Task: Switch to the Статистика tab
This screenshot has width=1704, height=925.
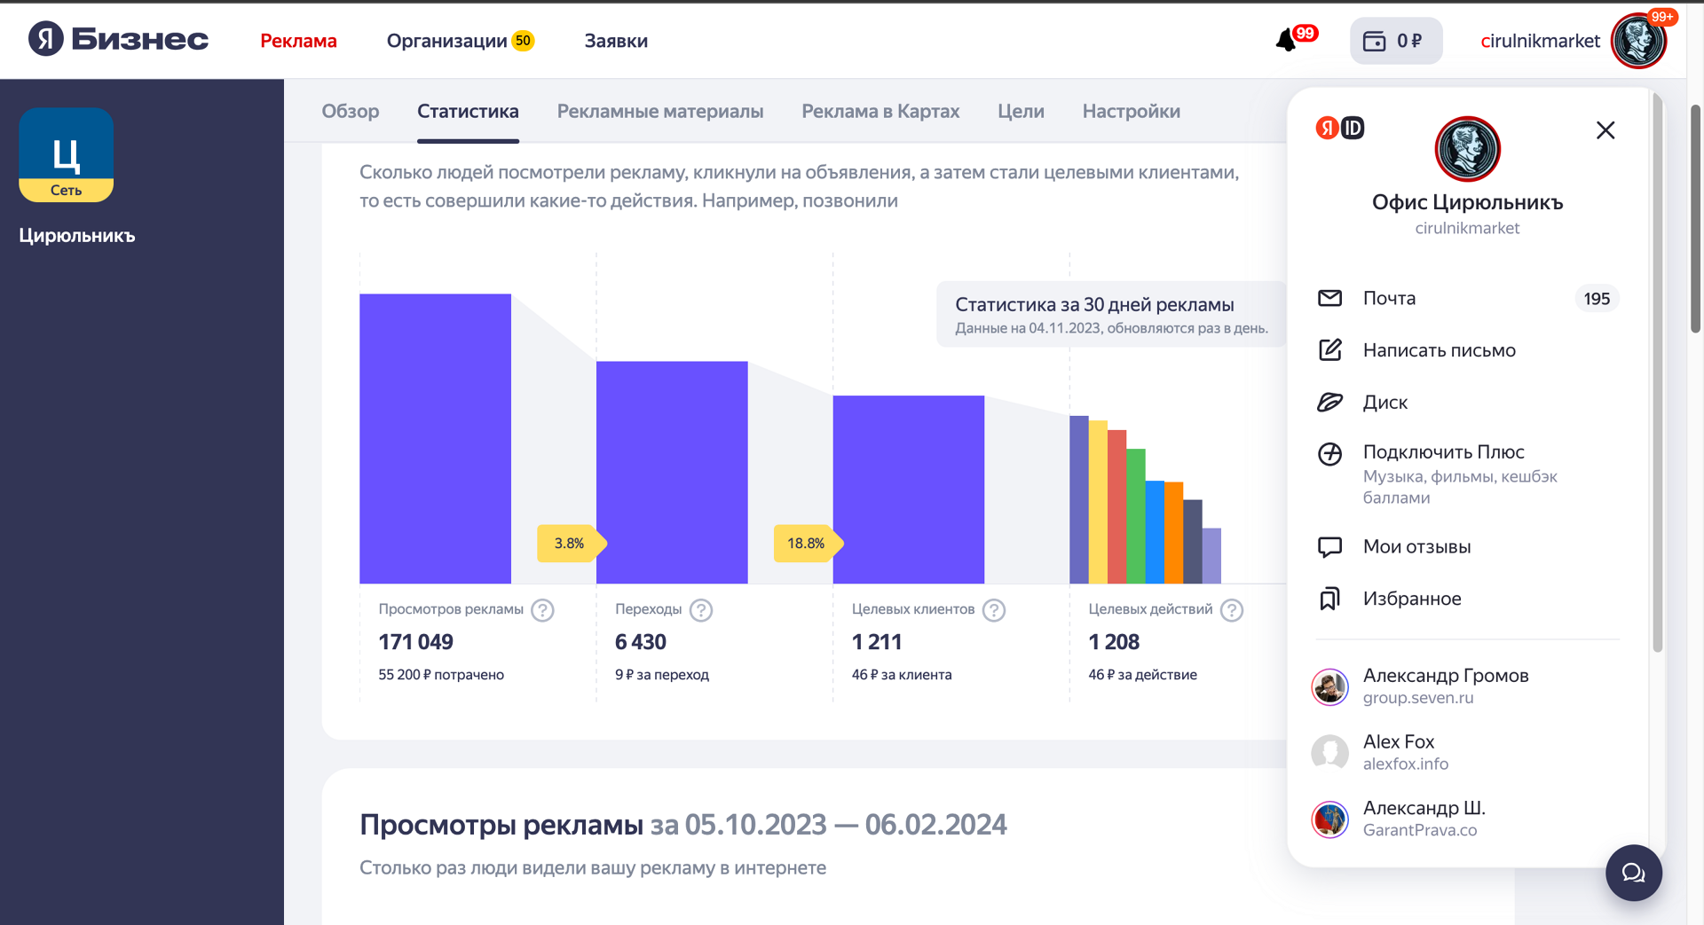Action: (468, 111)
